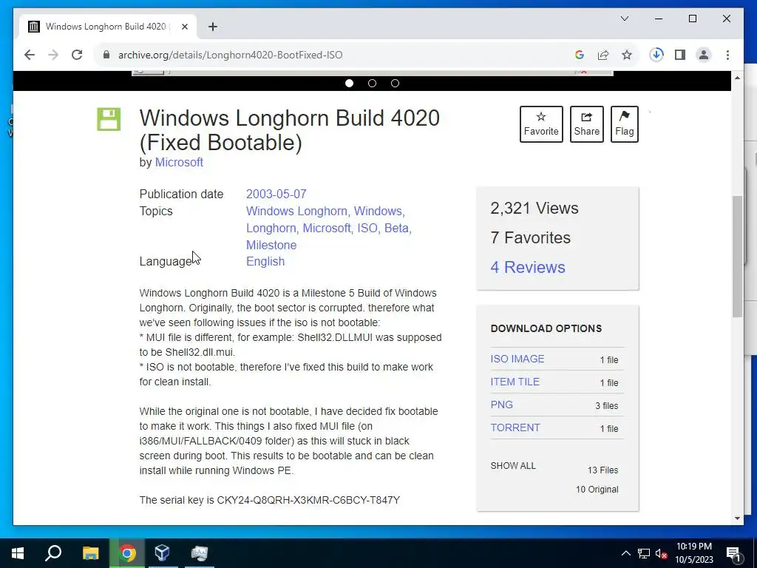Click the padlock site info icon
Screen dimensions: 757x568
(106, 55)
